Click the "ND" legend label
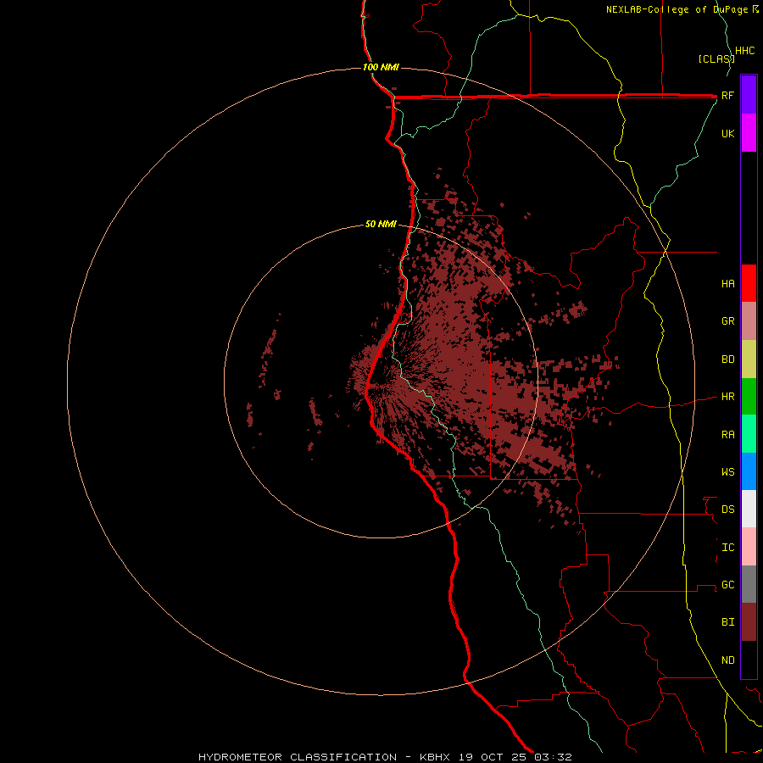The width and height of the screenshot is (763, 763). click(727, 660)
